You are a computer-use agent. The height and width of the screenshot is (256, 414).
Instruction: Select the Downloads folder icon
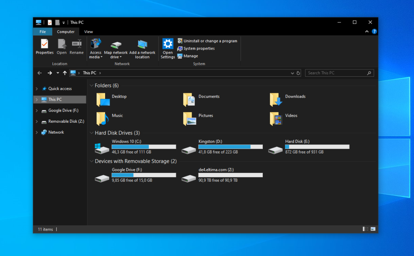[x=276, y=99]
